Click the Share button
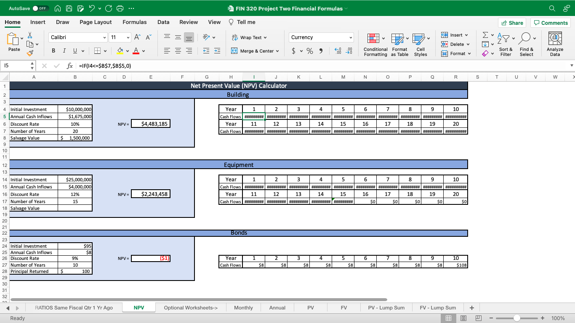The width and height of the screenshot is (575, 323). point(512,23)
